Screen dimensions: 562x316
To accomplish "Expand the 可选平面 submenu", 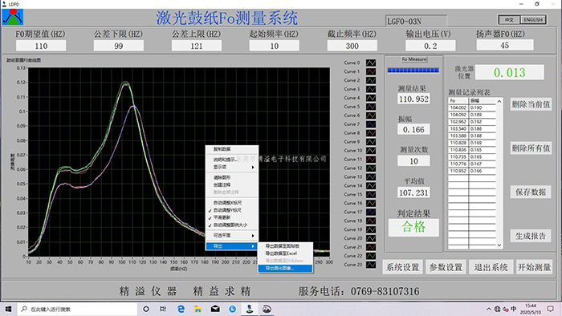I will (x=232, y=236).
